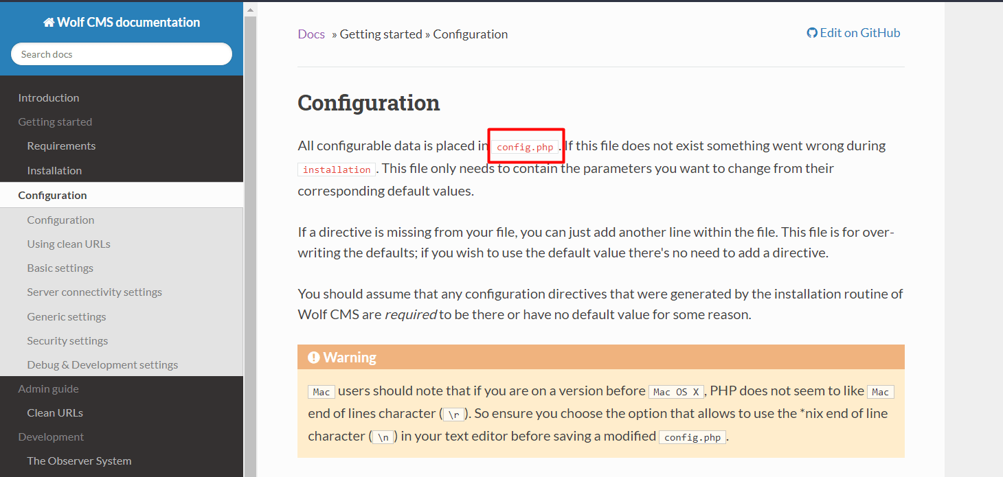The width and height of the screenshot is (1003, 477).
Task: Click the Docs breadcrumb link
Action: (311, 34)
